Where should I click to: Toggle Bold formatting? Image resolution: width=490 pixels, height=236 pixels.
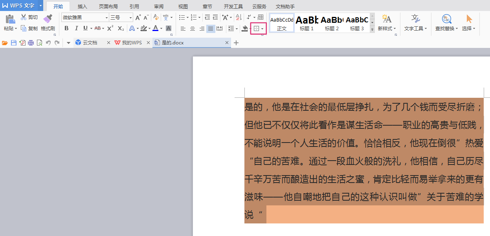coord(66,28)
